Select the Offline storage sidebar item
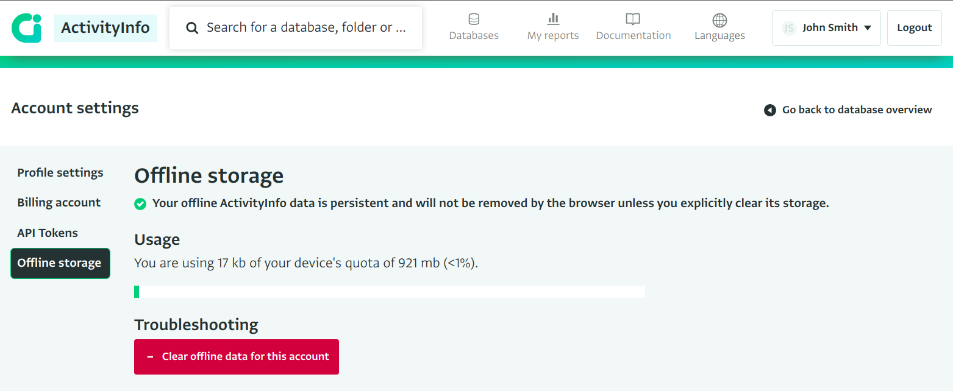 [60, 263]
